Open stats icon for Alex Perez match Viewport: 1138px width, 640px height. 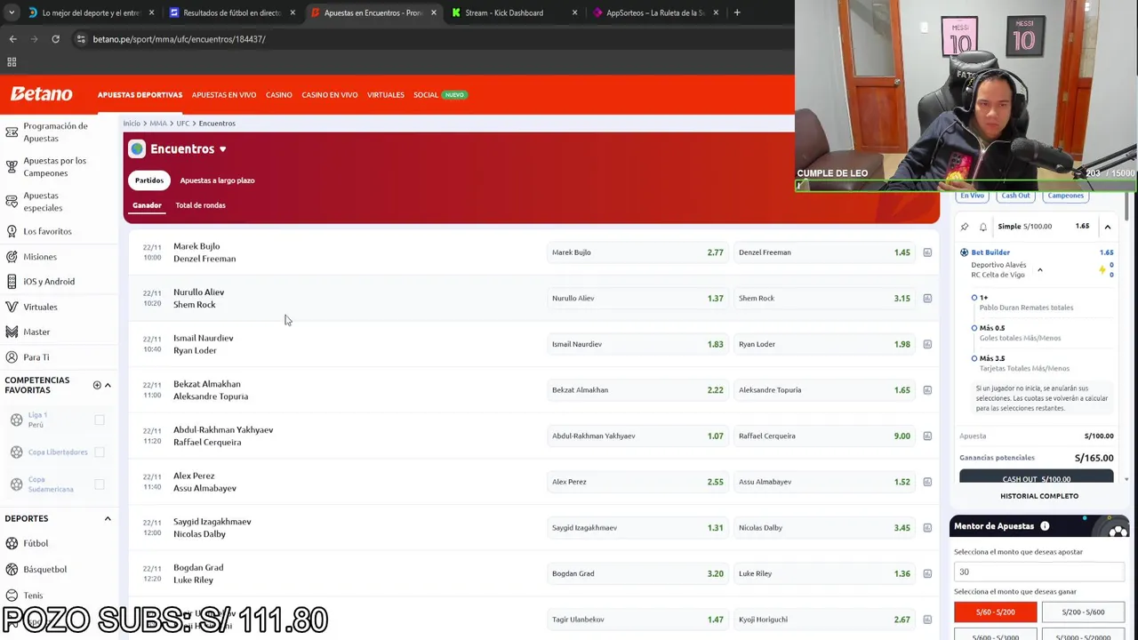[x=927, y=482]
